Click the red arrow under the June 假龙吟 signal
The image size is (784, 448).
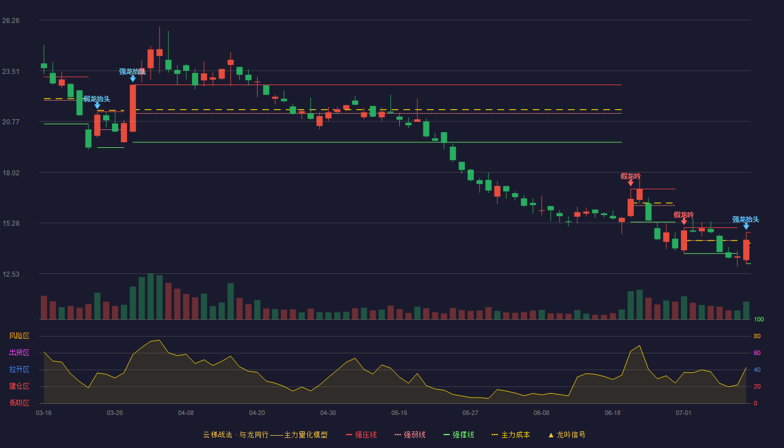(631, 183)
